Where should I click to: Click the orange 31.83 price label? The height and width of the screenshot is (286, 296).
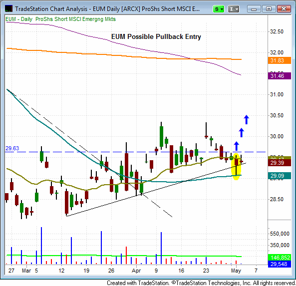point(279,60)
